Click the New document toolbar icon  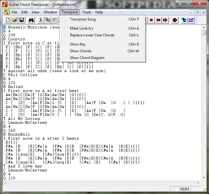[x=8, y=20]
